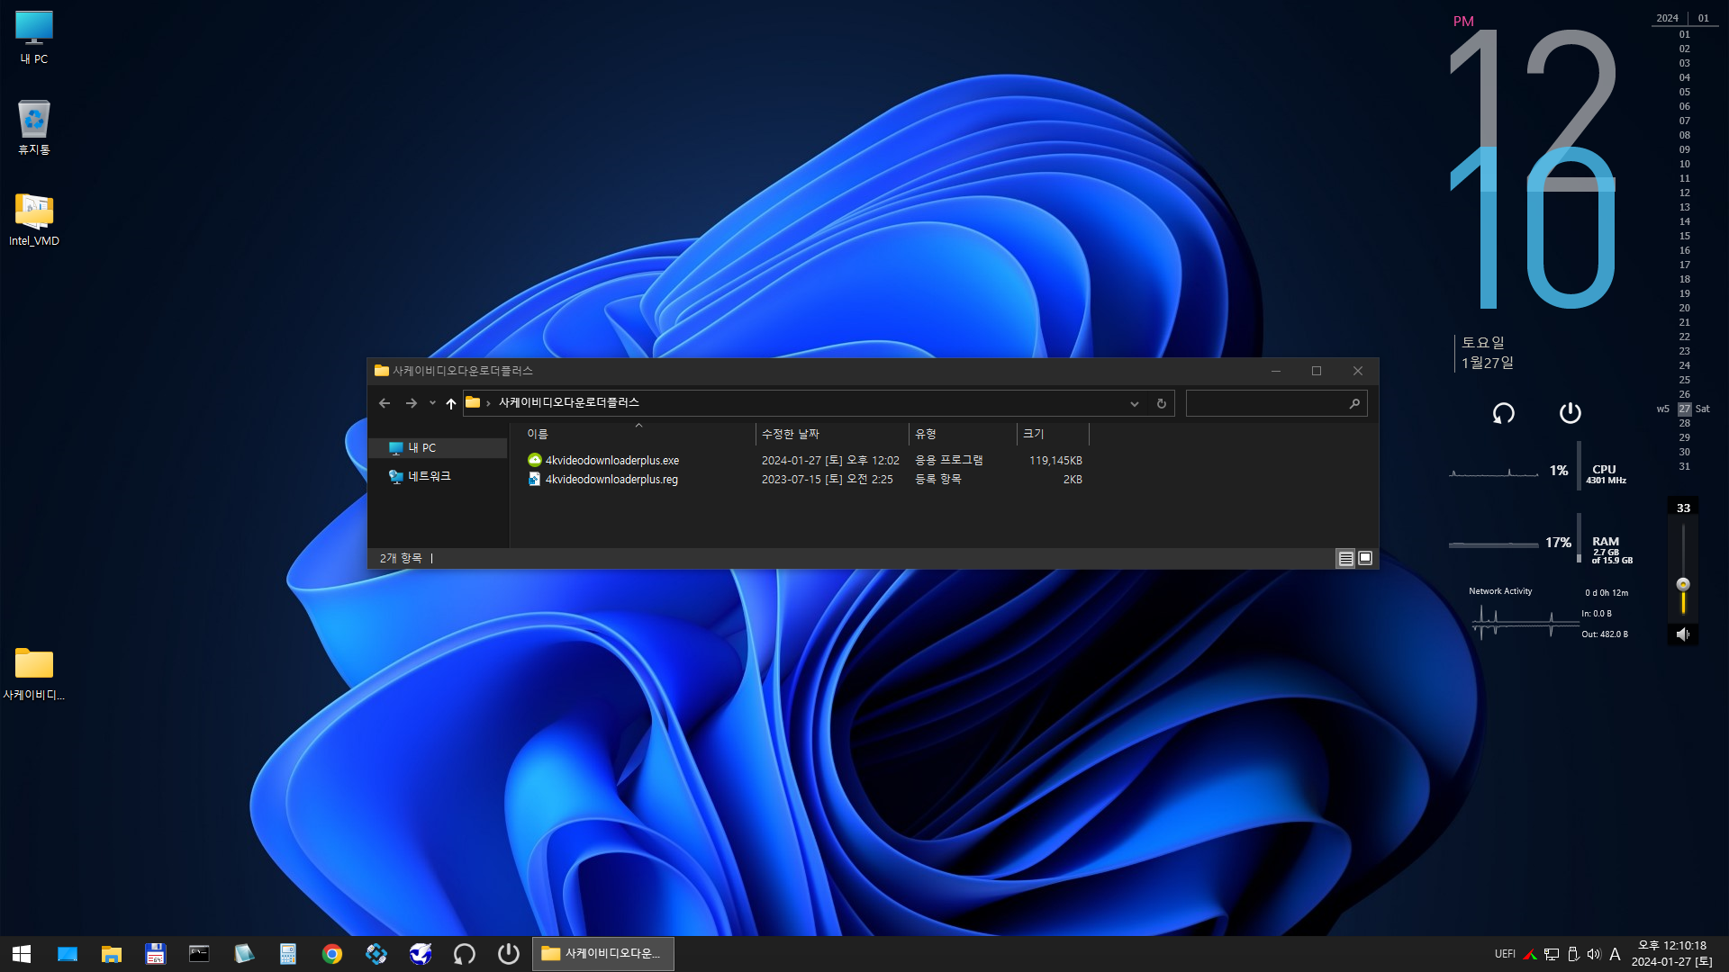Click the Explorer search box
Screen dimensions: 1729x972
1276,403
